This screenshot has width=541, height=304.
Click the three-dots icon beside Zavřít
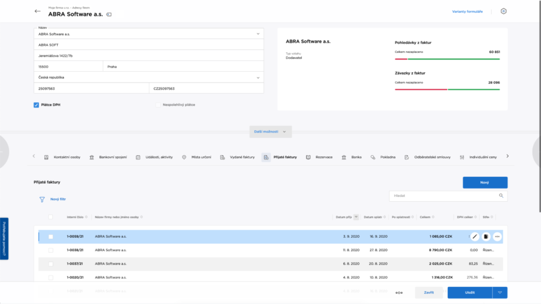click(x=399, y=292)
